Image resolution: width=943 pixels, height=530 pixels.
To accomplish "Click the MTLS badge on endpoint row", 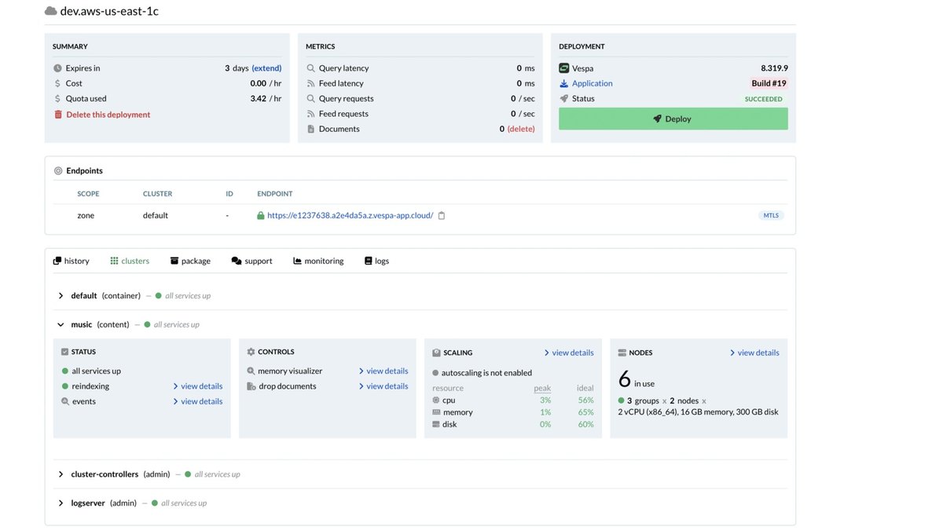I will pyautogui.click(x=772, y=215).
